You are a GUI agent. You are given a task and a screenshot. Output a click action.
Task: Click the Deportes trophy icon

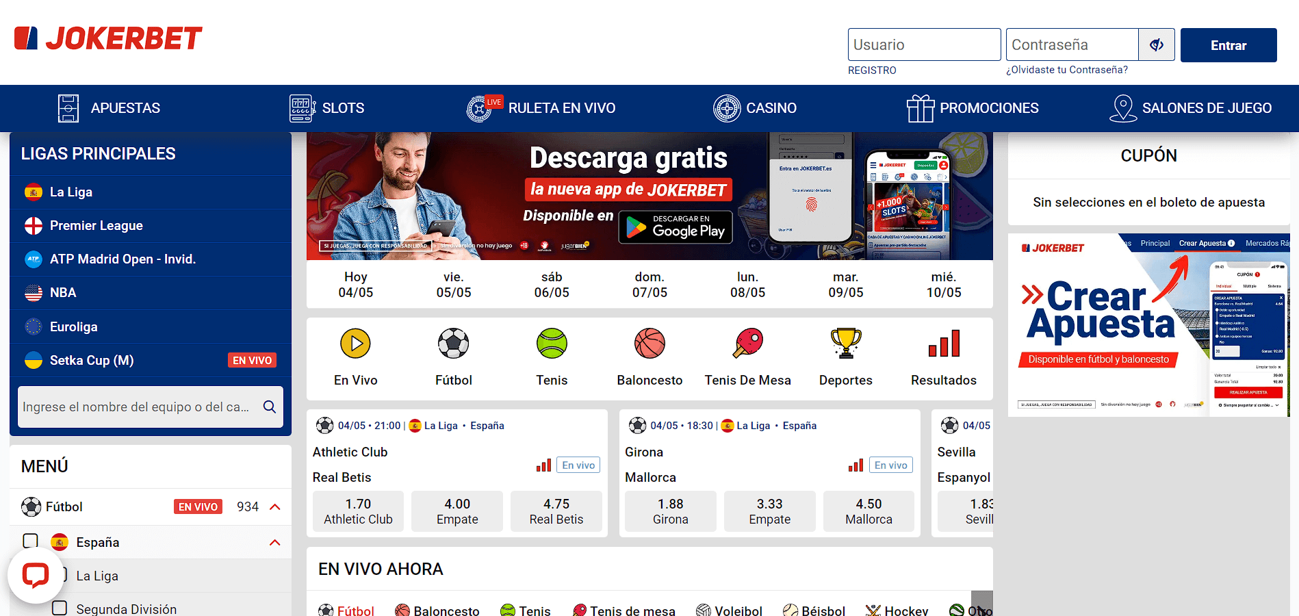click(x=846, y=344)
